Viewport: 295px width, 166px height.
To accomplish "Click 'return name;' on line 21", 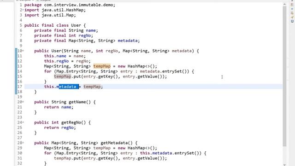I will tap(59, 107).
